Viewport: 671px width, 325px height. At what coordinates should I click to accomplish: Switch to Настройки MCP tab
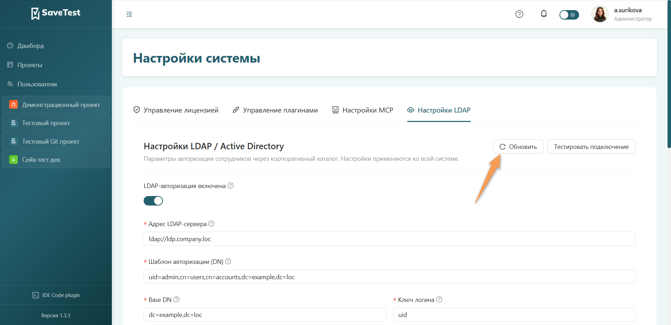362,110
